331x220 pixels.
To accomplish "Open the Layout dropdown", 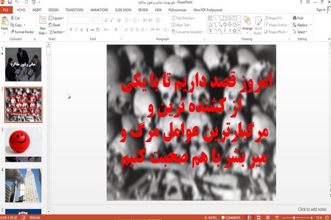I will [x=56, y=18].
